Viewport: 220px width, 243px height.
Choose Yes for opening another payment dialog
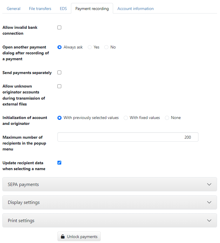[x=90, y=47]
